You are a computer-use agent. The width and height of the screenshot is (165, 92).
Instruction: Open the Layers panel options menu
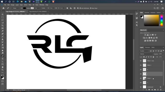[163, 48]
